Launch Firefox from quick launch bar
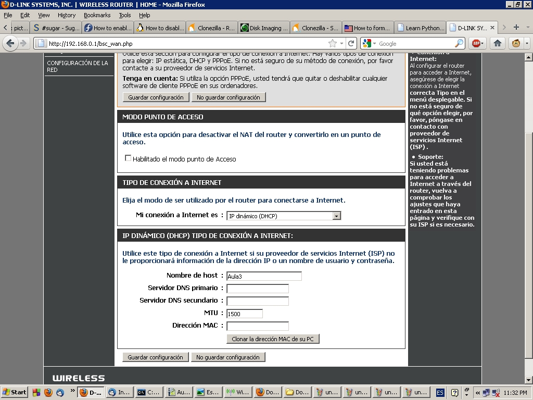This screenshot has width=533, height=400. click(x=48, y=392)
